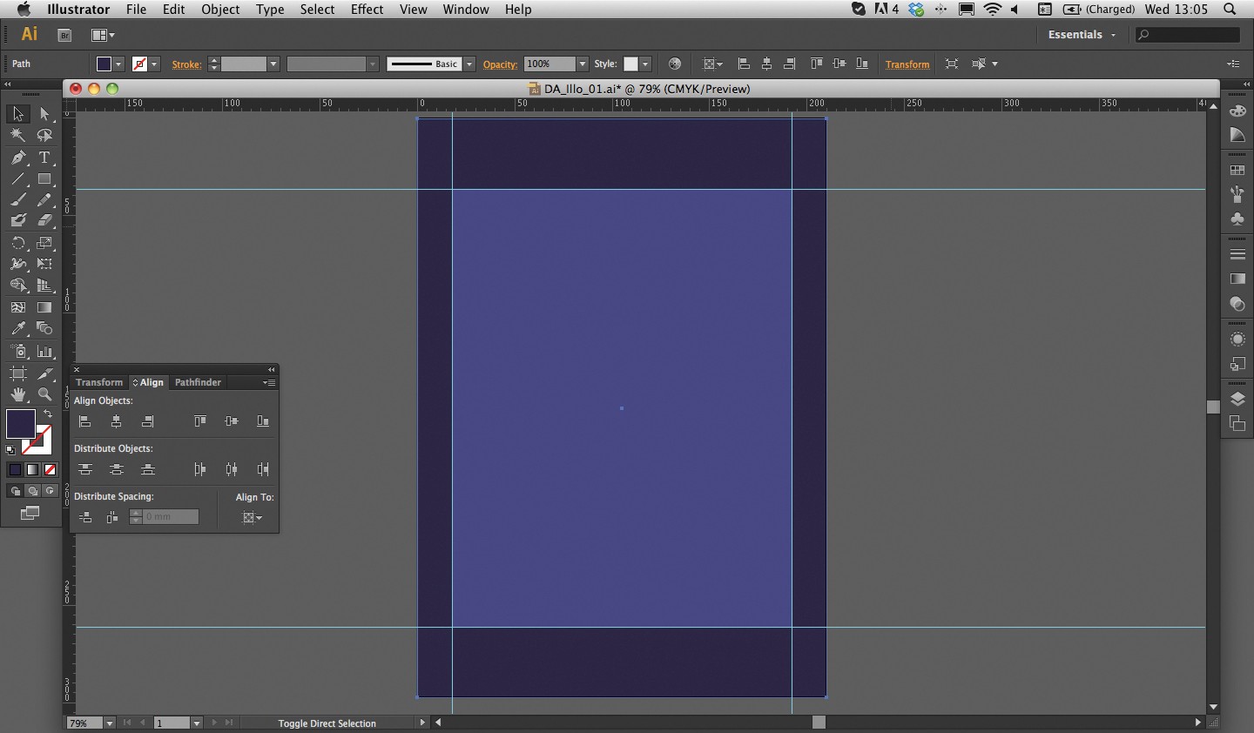
Task: Reset to default fill and stroke
Action: (10, 450)
